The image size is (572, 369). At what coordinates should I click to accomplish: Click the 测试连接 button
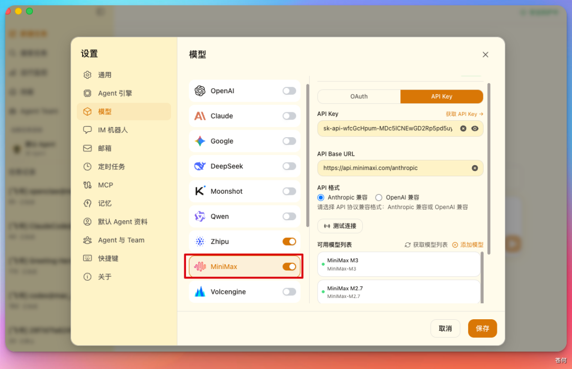click(340, 226)
